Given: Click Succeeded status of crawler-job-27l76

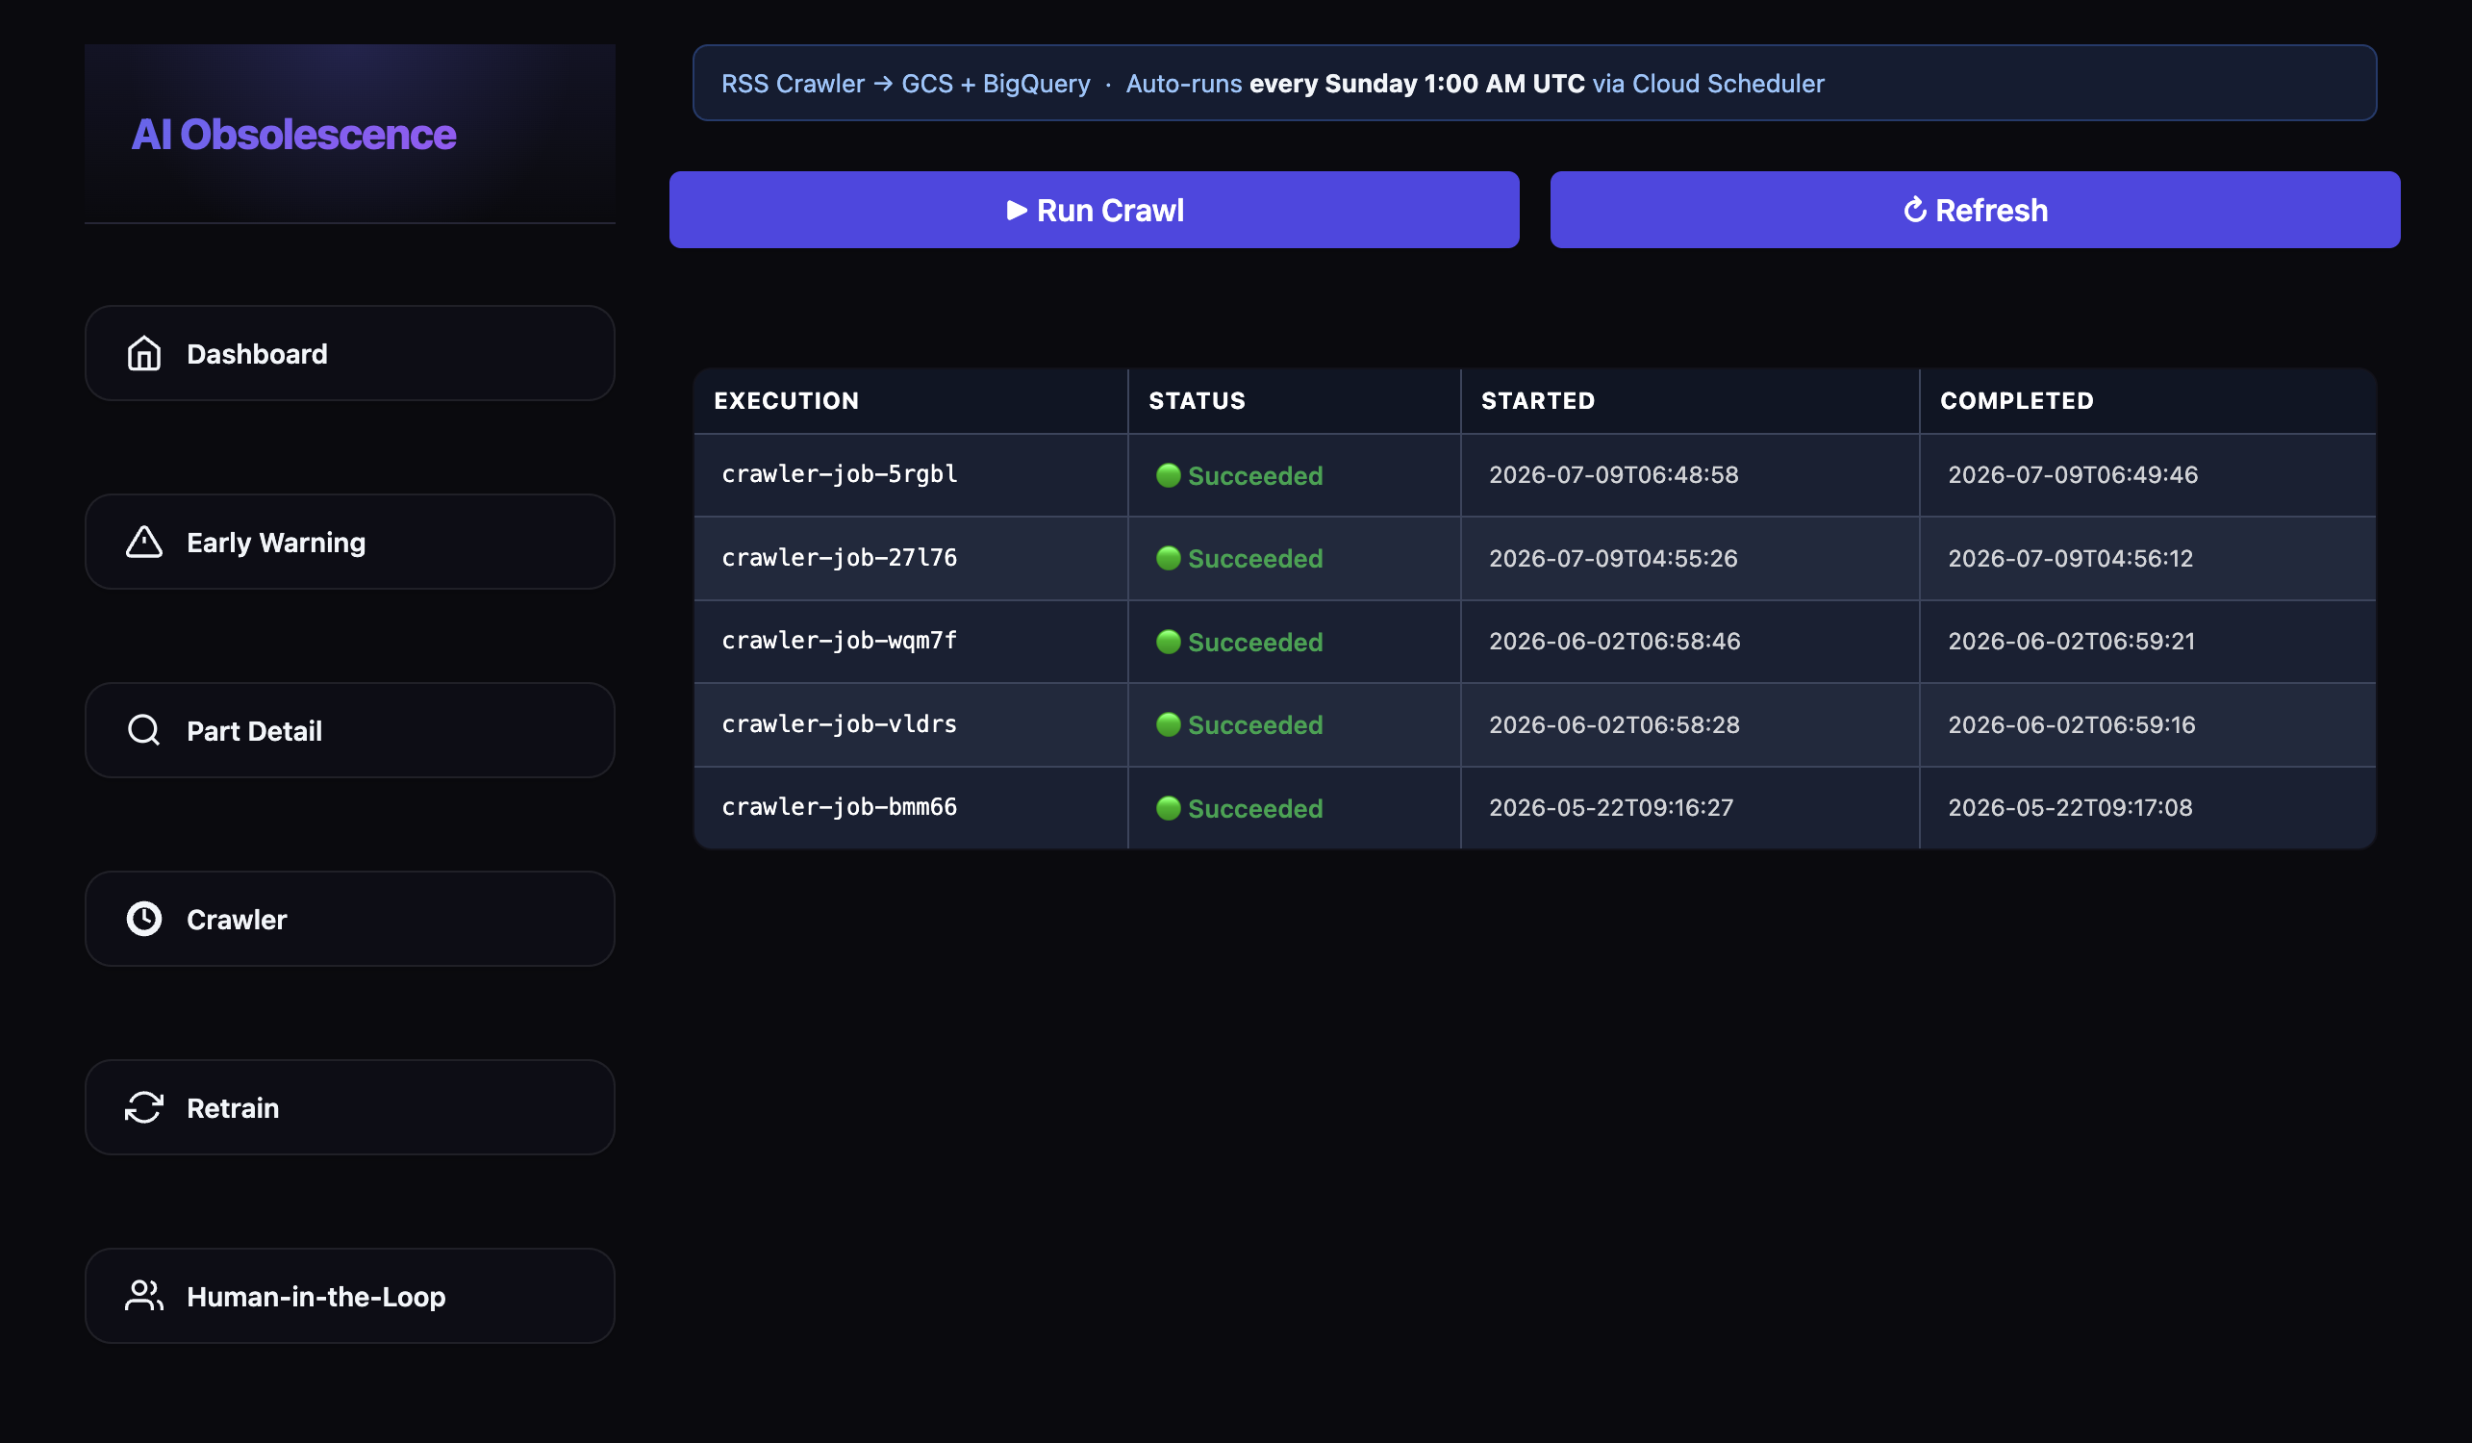Looking at the screenshot, I should click(1254, 558).
